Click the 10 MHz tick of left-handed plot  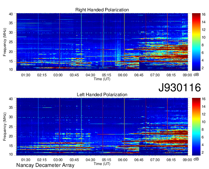[11, 154]
